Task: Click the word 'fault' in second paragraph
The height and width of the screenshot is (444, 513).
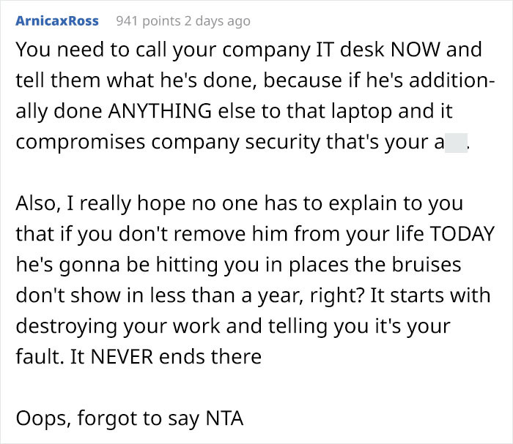Action: point(34,356)
